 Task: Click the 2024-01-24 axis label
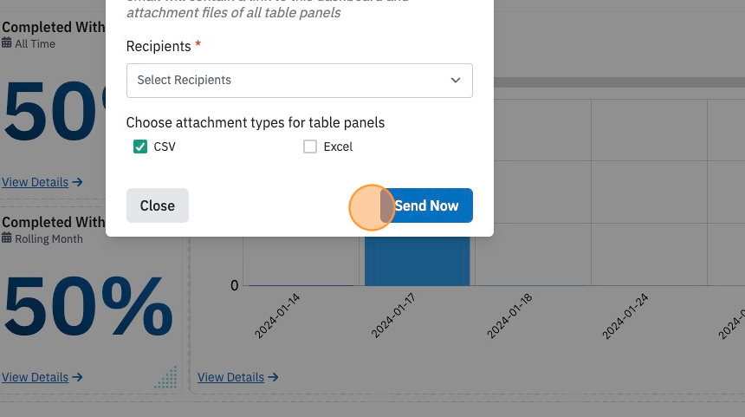(x=625, y=316)
